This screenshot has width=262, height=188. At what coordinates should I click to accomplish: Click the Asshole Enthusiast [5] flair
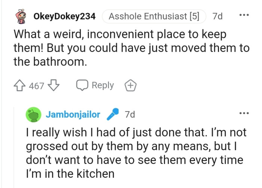pyautogui.click(x=154, y=17)
